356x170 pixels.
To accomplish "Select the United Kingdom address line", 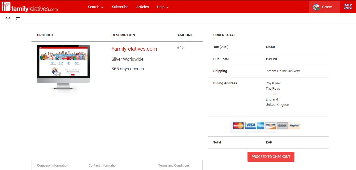I will 278,105.
